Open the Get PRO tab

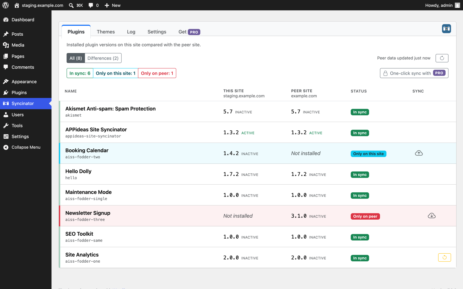[x=189, y=32]
